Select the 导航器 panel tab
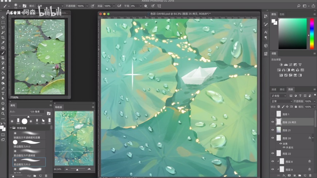This screenshot has height=178, width=317. [x=59, y=107]
